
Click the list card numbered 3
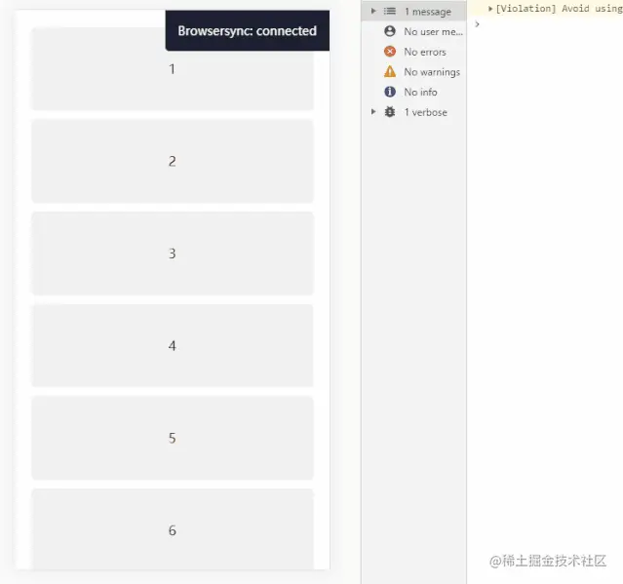click(x=172, y=253)
